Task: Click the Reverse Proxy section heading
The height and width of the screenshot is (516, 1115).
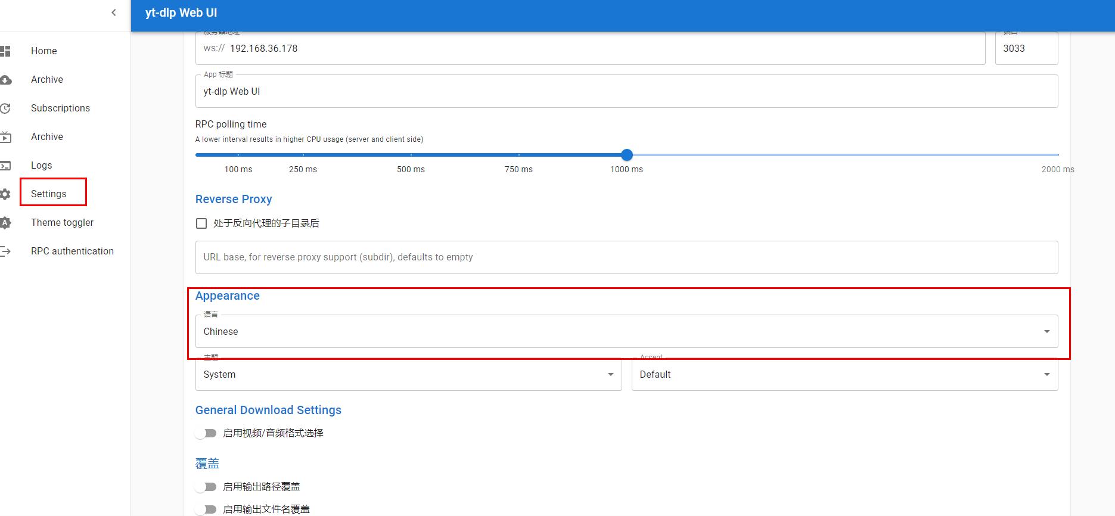Action: click(234, 199)
